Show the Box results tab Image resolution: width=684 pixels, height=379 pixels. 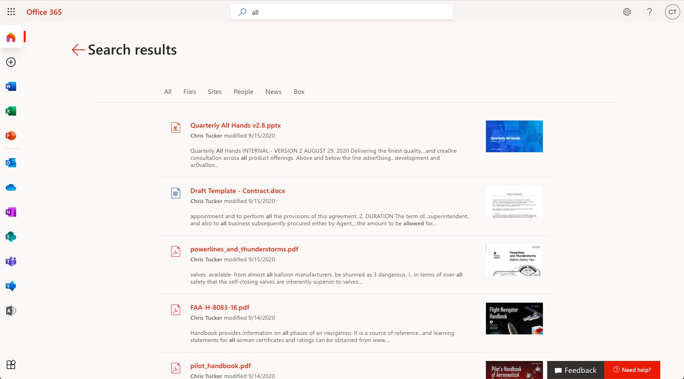[299, 92]
